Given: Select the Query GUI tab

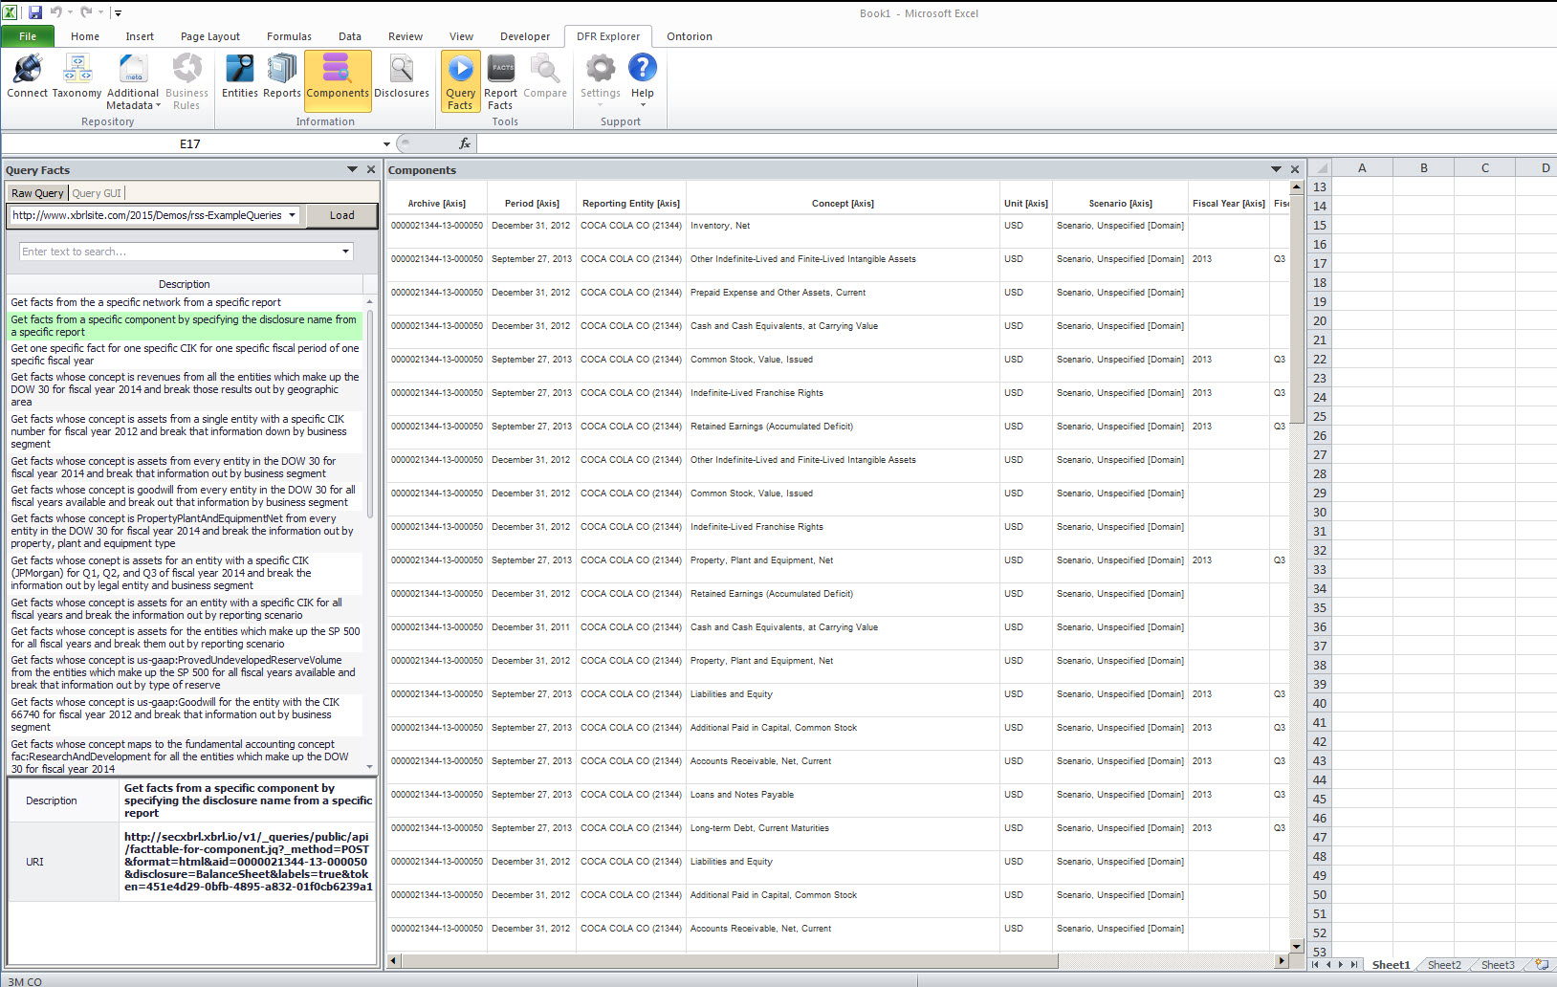Looking at the screenshot, I should click(97, 193).
